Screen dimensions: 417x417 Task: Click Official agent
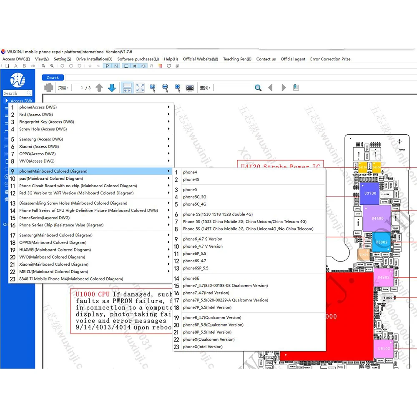pyautogui.click(x=293, y=59)
